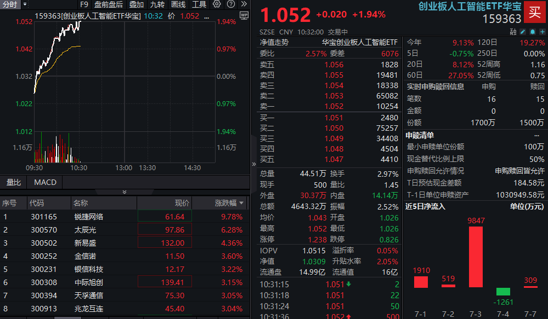Viewport: 548px width, 319px height.
Task: Select 锐捷网络 row in holdings list
Action: tap(125, 217)
